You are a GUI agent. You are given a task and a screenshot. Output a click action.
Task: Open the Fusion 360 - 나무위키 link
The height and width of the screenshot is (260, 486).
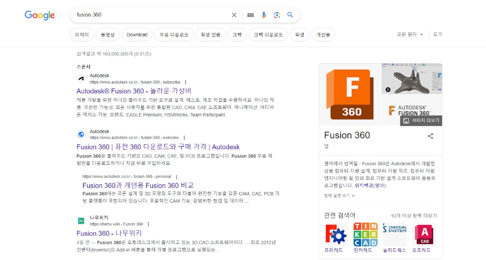[x=109, y=233]
